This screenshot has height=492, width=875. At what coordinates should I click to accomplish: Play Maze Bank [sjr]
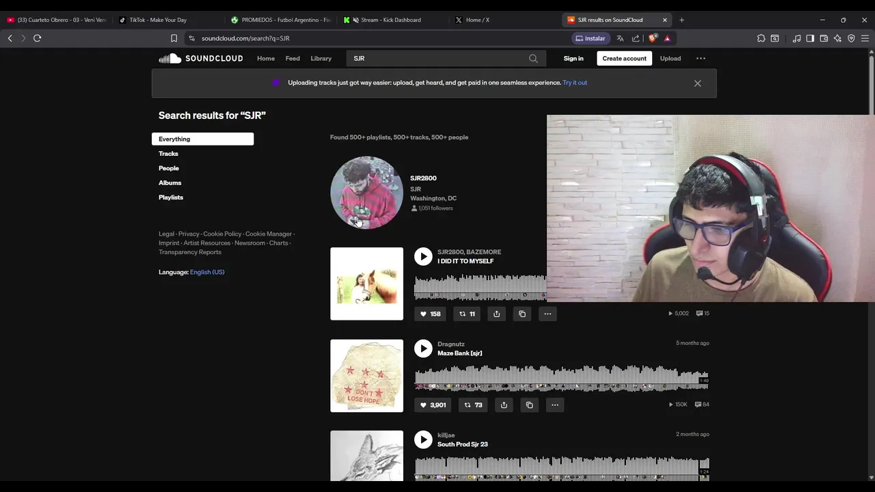(x=423, y=348)
